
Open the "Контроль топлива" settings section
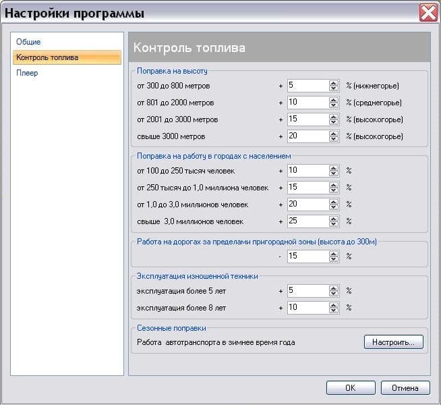coord(47,57)
